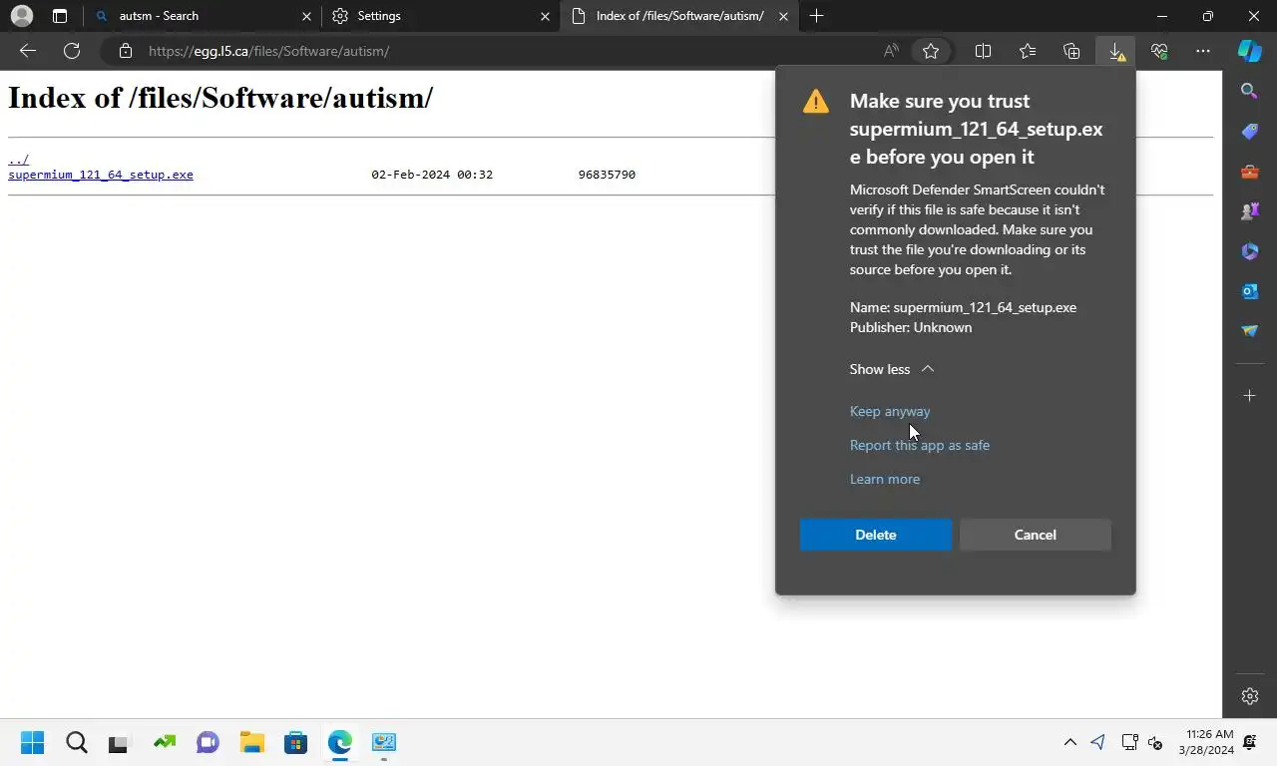Viewport: 1277px width, 766px height.
Task: Collapse details with Show less
Action: coord(892,369)
